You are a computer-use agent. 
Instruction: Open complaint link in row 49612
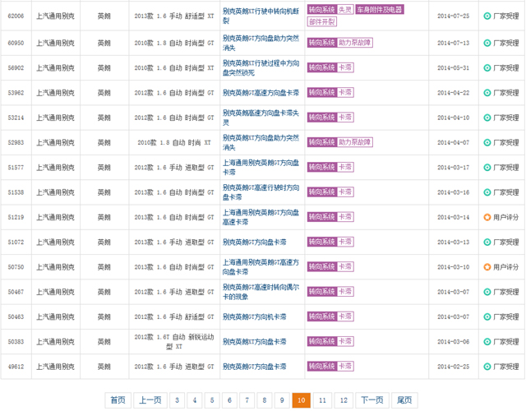[254, 367]
